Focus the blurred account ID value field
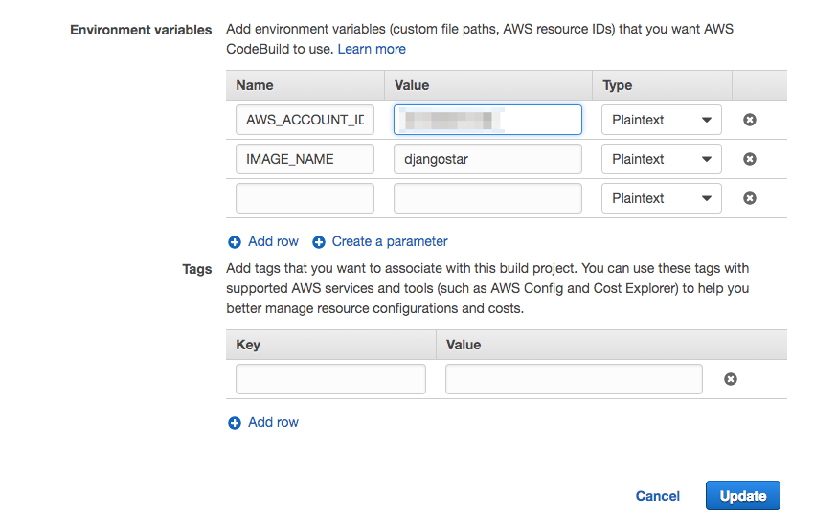The height and width of the screenshot is (517, 837). (x=487, y=120)
